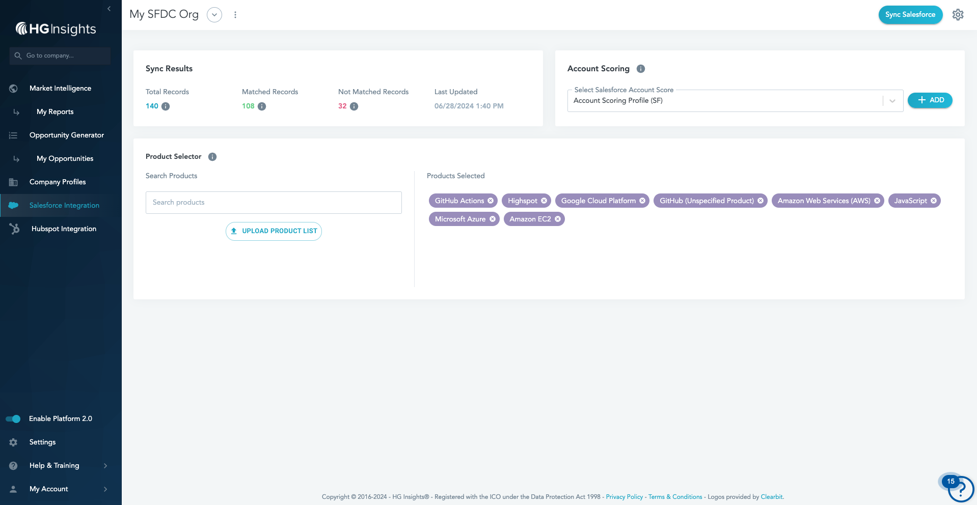
Task: Click the Account Scoring info icon
Action: (641, 69)
